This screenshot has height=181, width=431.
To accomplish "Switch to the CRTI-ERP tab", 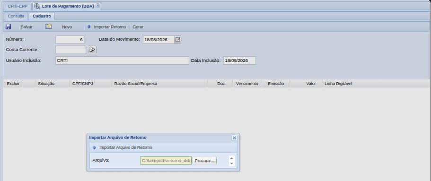I will coord(18,6).
